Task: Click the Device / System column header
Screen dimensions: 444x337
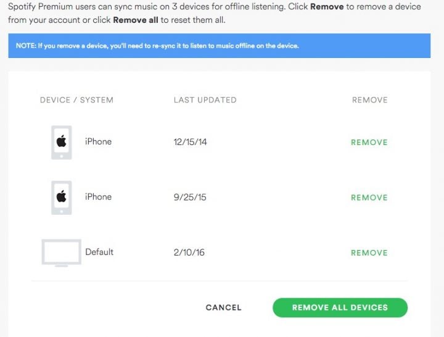Action: 76,100
